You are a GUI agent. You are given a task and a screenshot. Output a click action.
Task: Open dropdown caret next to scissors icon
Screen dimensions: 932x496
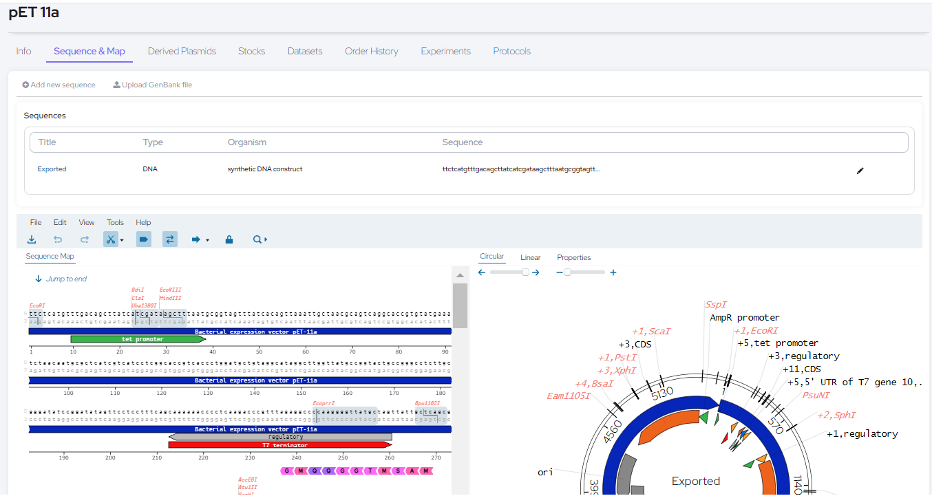coord(122,240)
